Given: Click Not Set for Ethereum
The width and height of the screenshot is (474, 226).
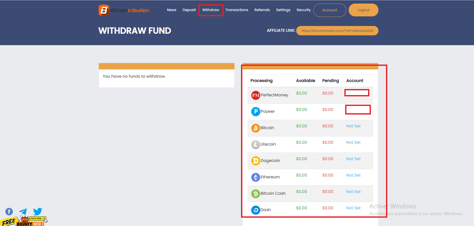Looking at the screenshot, I should tap(353, 175).
